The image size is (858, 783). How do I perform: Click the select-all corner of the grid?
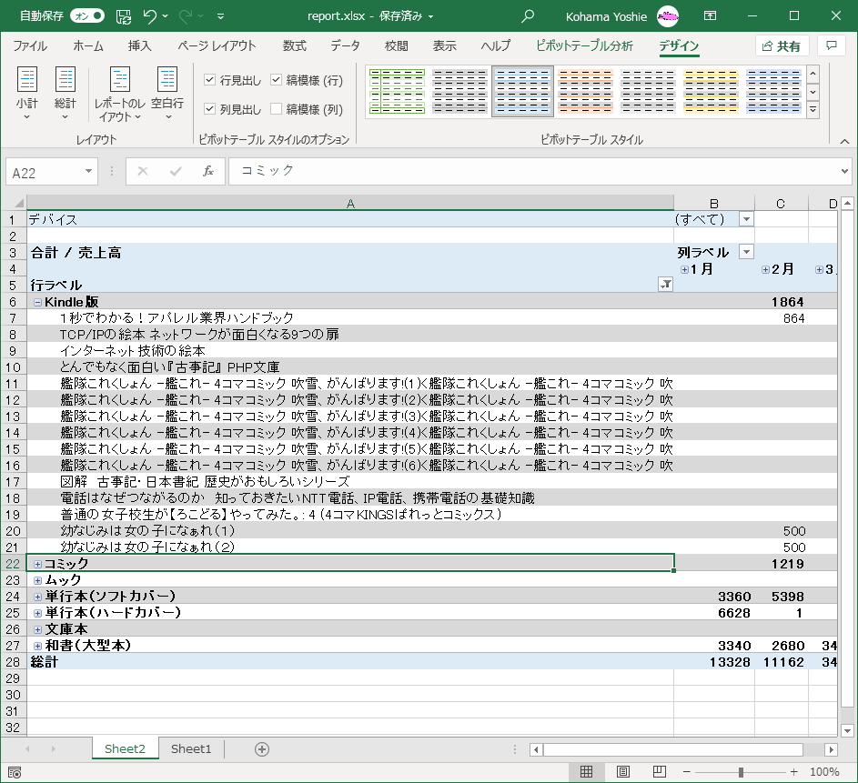(15, 204)
